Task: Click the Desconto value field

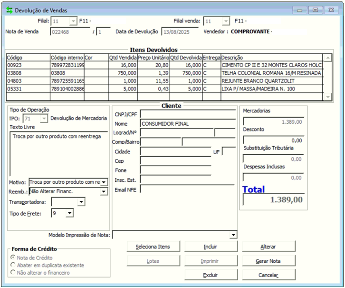Action: (273, 140)
